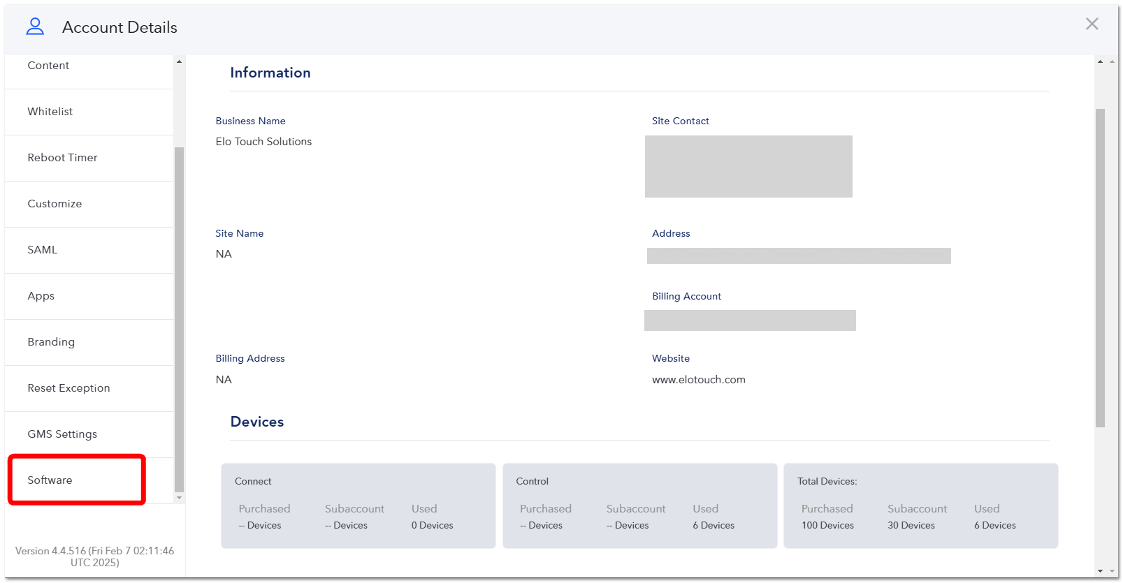The image size is (1123, 583).
Task: Click 6 Devices used in Control card
Action: click(713, 526)
